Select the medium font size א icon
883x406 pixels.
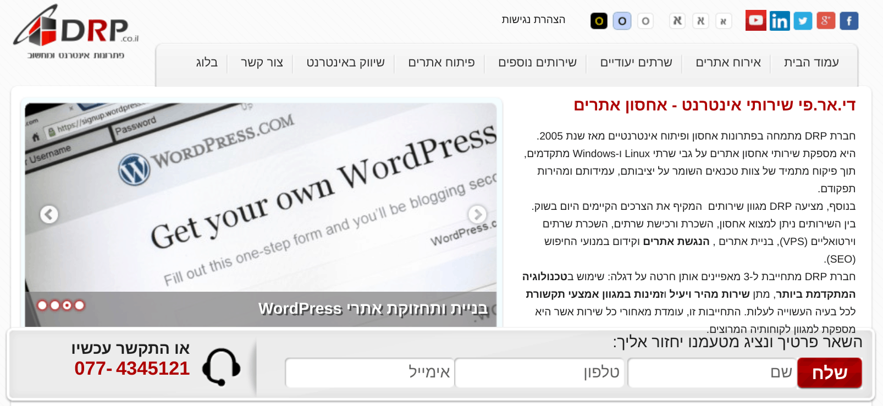700,21
